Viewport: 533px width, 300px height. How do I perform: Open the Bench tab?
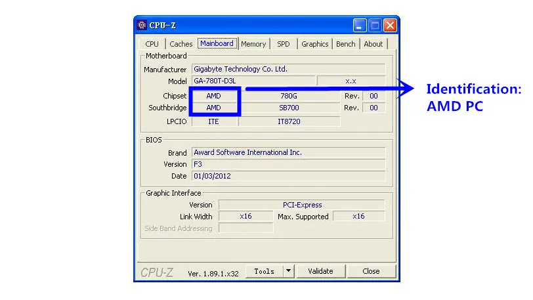[346, 44]
